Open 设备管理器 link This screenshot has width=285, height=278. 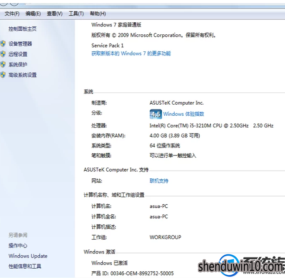click(x=20, y=44)
